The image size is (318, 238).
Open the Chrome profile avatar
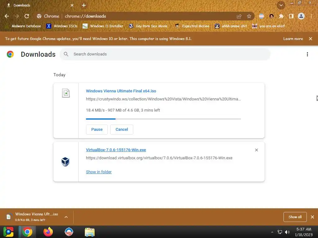coord(301,16)
